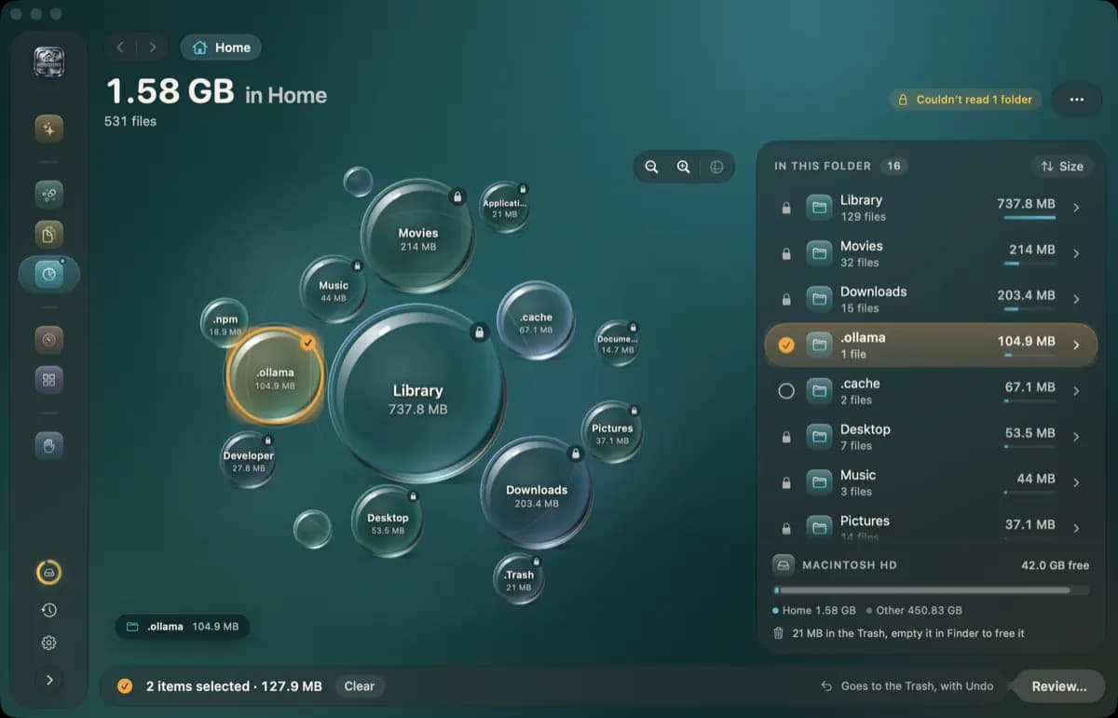The width and height of the screenshot is (1118, 718).
Task: Open the speedometer gauge module in sidebar
Action: 49,340
